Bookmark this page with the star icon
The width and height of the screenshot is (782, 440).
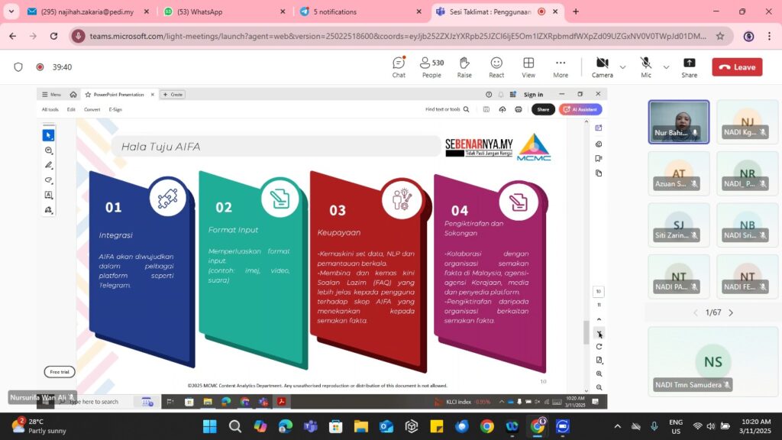(719, 36)
